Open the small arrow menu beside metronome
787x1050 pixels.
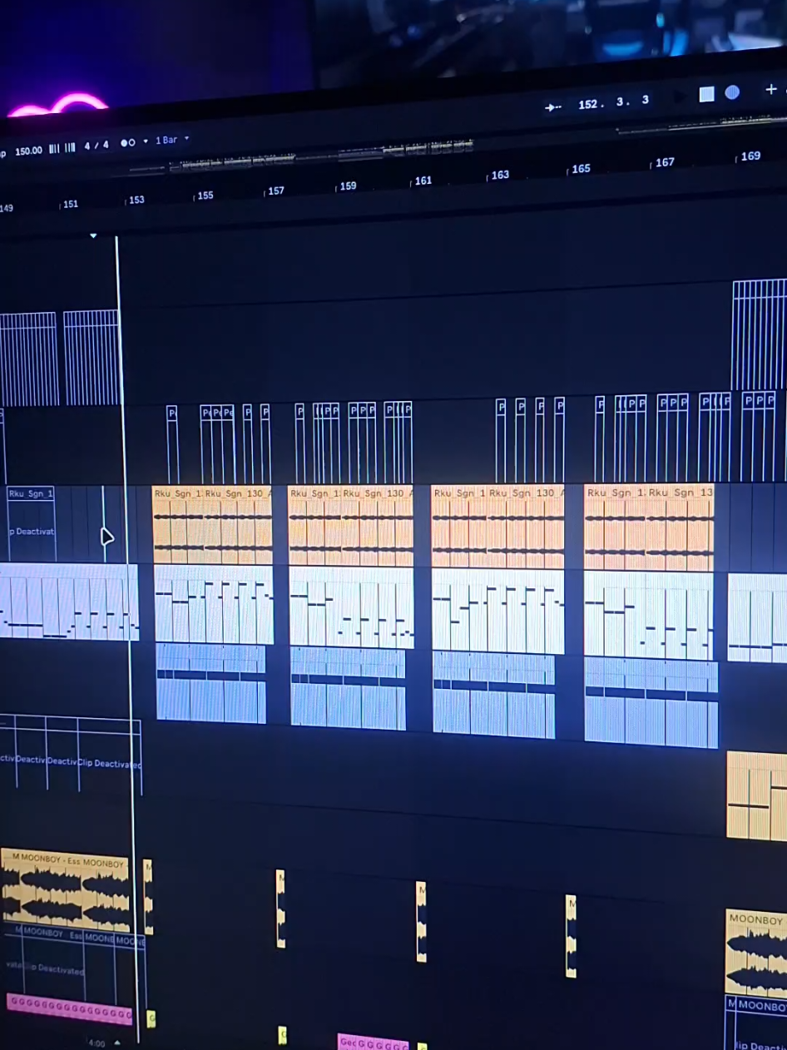tap(146, 141)
